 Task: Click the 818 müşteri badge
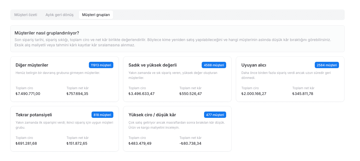[102, 115]
